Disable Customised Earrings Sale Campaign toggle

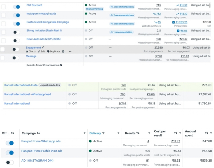coord(17,24)
